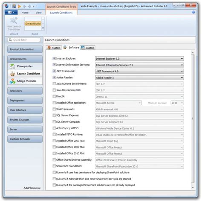
Task: Open the .NET Framework 4.0 dropdown
Action: coord(139,71)
